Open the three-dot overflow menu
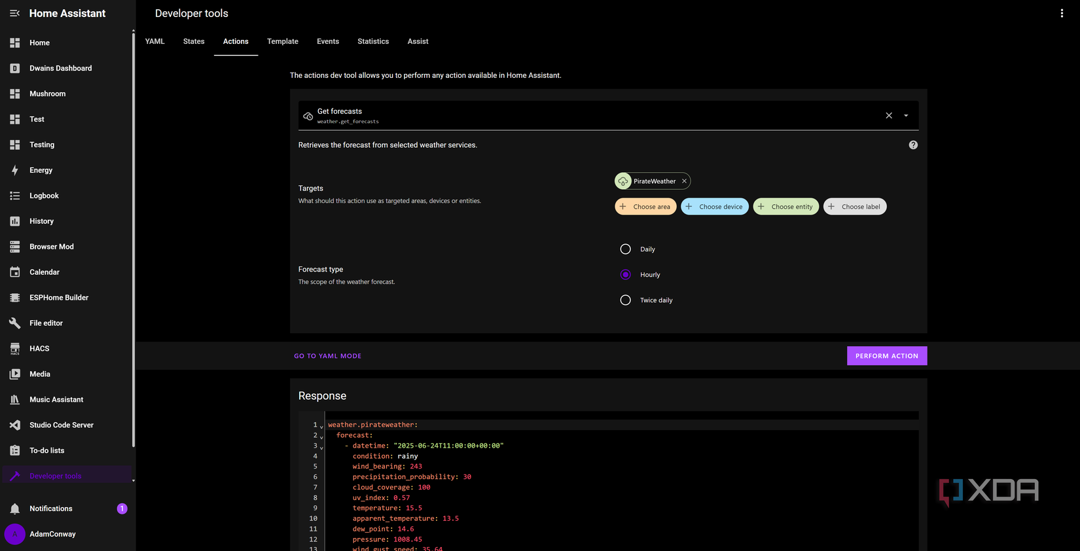 click(1062, 13)
